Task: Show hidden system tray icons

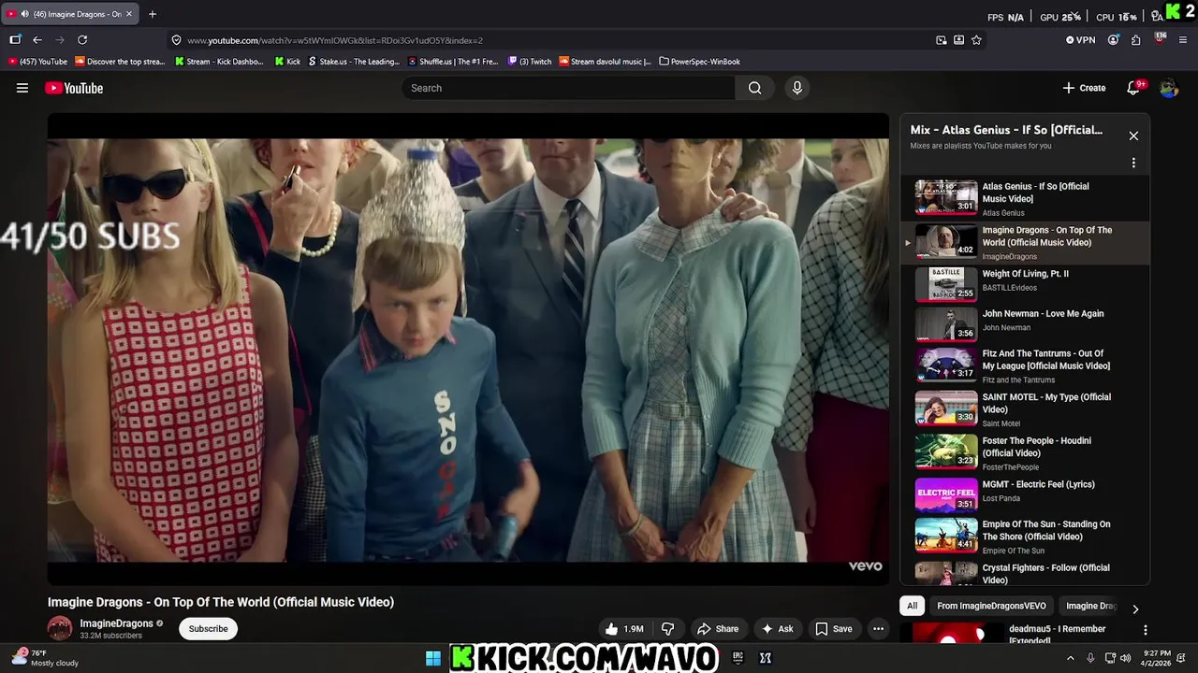Action: pos(1071,658)
